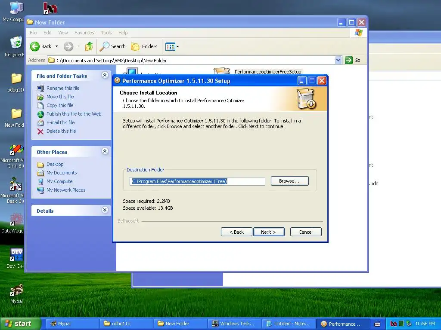Open the Back history dropdown arrow
Image resolution: width=441 pixels, height=330 pixels.
56,46
